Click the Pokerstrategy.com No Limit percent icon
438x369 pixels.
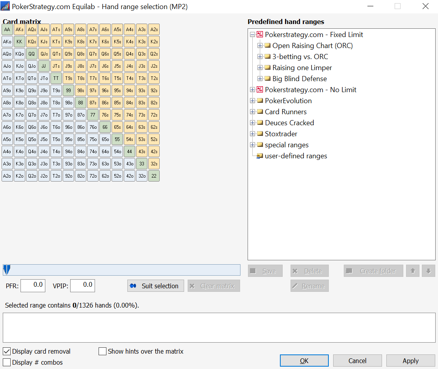click(x=260, y=90)
